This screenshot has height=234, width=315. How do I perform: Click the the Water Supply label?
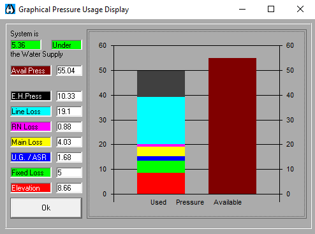(x=36, y=54)
